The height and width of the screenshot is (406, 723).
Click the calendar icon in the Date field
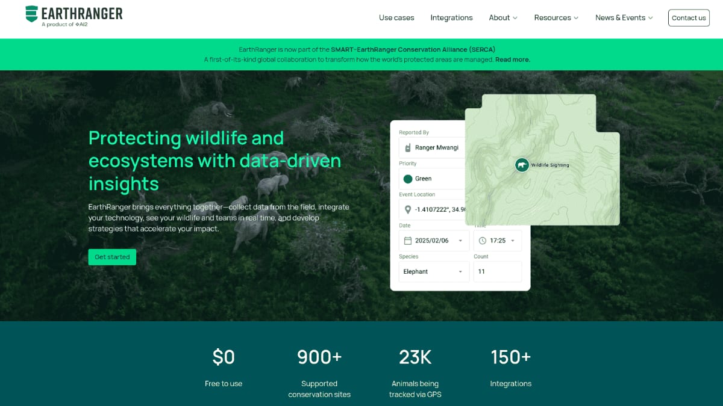408,241
